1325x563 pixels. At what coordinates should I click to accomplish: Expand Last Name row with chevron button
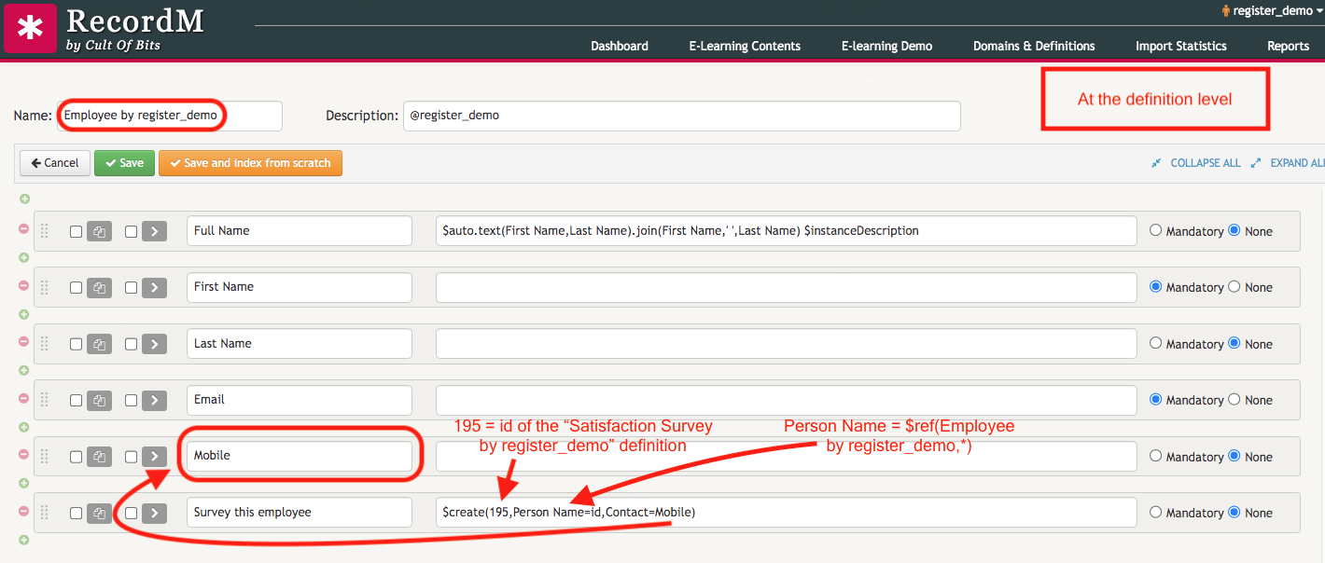(154, 344)
